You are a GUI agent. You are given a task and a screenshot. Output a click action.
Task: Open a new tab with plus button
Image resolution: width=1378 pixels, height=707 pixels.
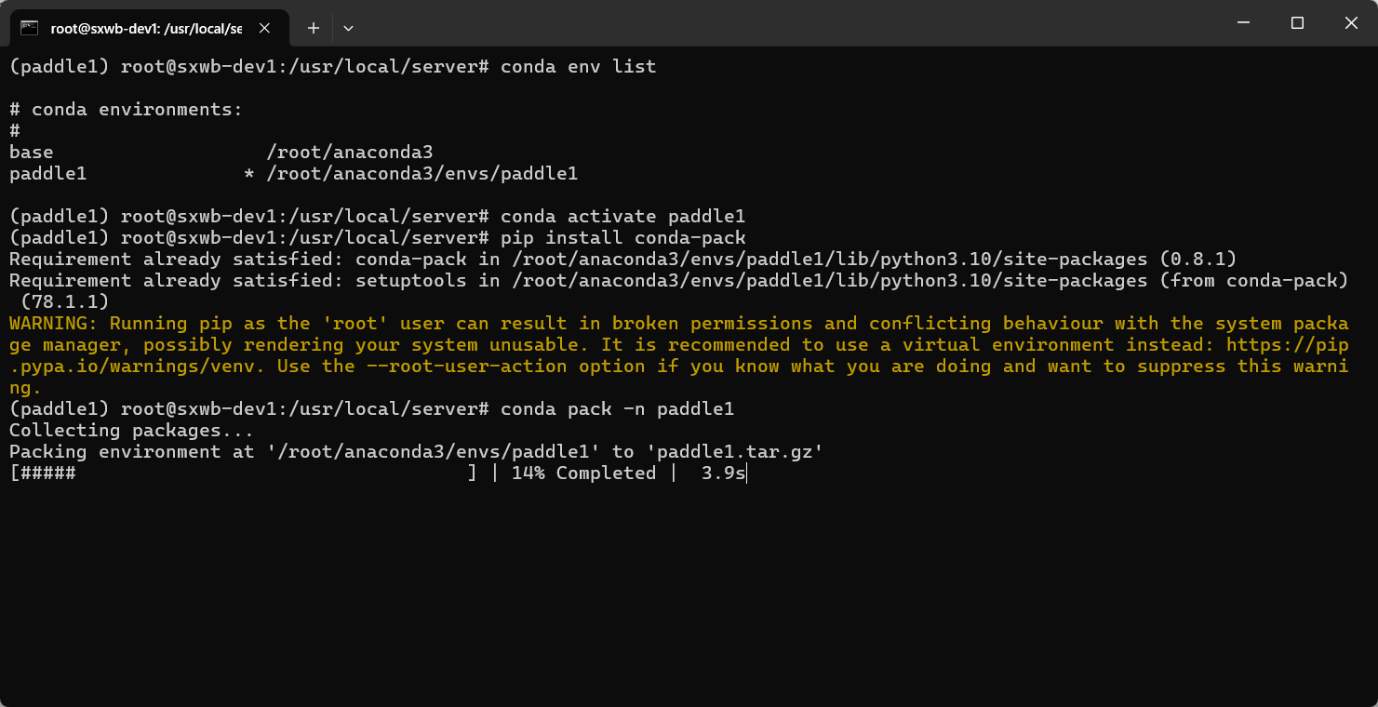314,28
